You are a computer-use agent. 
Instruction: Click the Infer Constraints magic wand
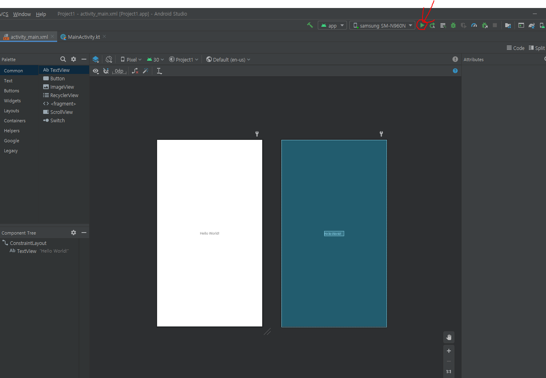pos(145,71)
